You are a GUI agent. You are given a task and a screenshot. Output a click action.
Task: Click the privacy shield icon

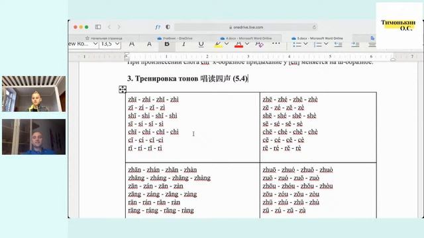(x=168, y=27)
